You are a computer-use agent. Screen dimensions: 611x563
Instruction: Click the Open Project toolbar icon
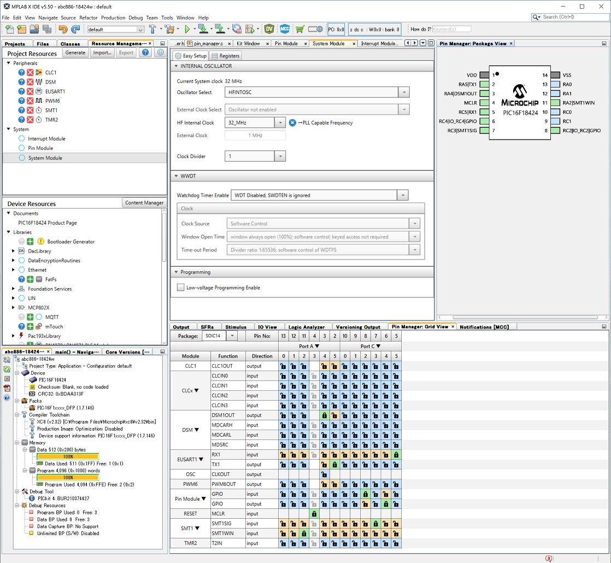tap(34, 29)
